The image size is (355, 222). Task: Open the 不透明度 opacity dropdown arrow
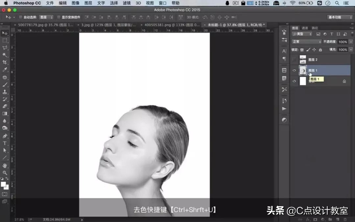350,42
